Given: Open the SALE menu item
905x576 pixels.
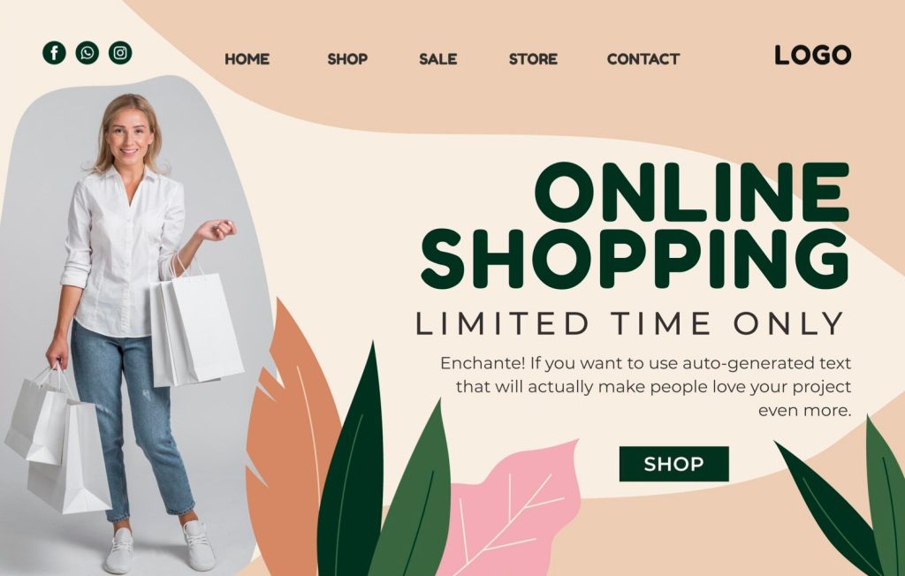Looking at the screenshot, I should pyautogui.click(x=438, y=59).
